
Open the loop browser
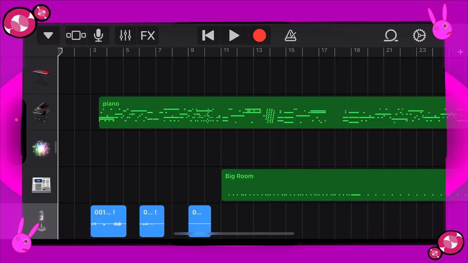pyautogui.click(x=390, y=36)
